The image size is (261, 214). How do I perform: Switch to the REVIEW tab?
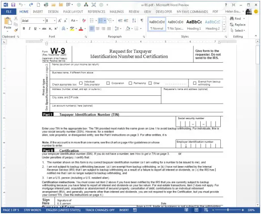134,12
